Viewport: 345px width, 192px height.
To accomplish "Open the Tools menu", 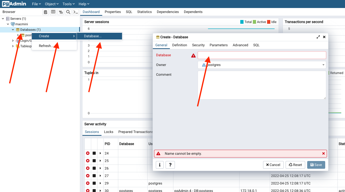I will click(x=69, y=4).
